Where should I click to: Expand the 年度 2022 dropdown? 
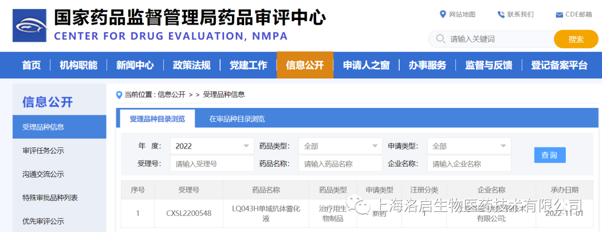pos(246,146)
